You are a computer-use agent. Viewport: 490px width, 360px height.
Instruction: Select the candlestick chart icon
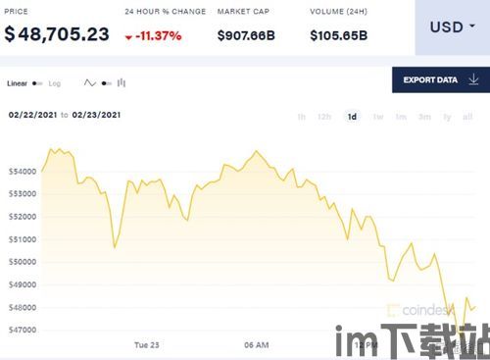(x=122, y=83)
